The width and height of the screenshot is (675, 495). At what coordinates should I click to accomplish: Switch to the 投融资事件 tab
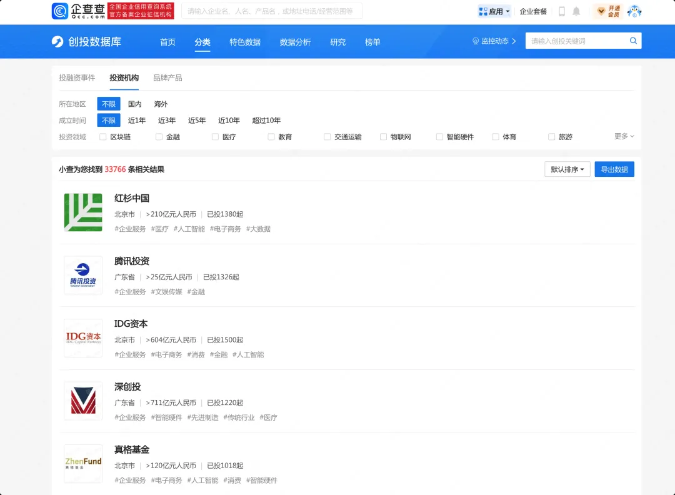coord(77,78)
